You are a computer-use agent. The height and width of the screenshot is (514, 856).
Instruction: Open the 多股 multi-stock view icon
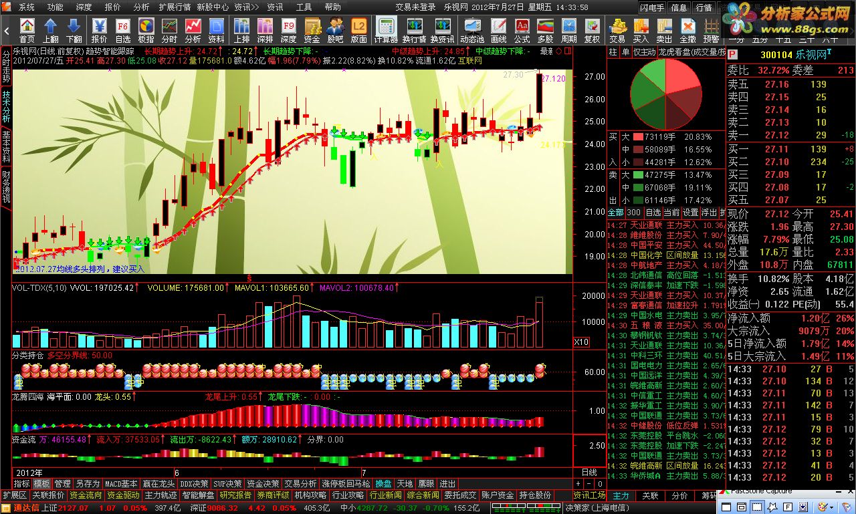(546, 31)
